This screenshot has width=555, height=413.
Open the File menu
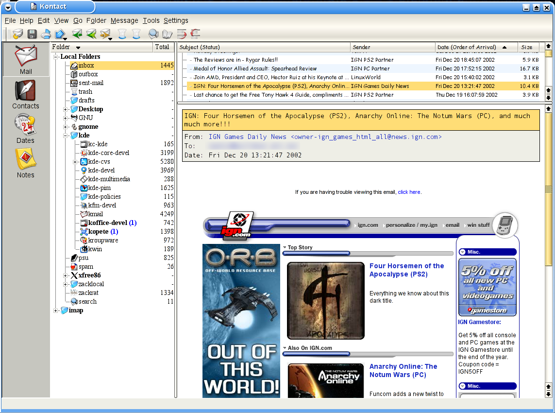[x=10, y=20]
